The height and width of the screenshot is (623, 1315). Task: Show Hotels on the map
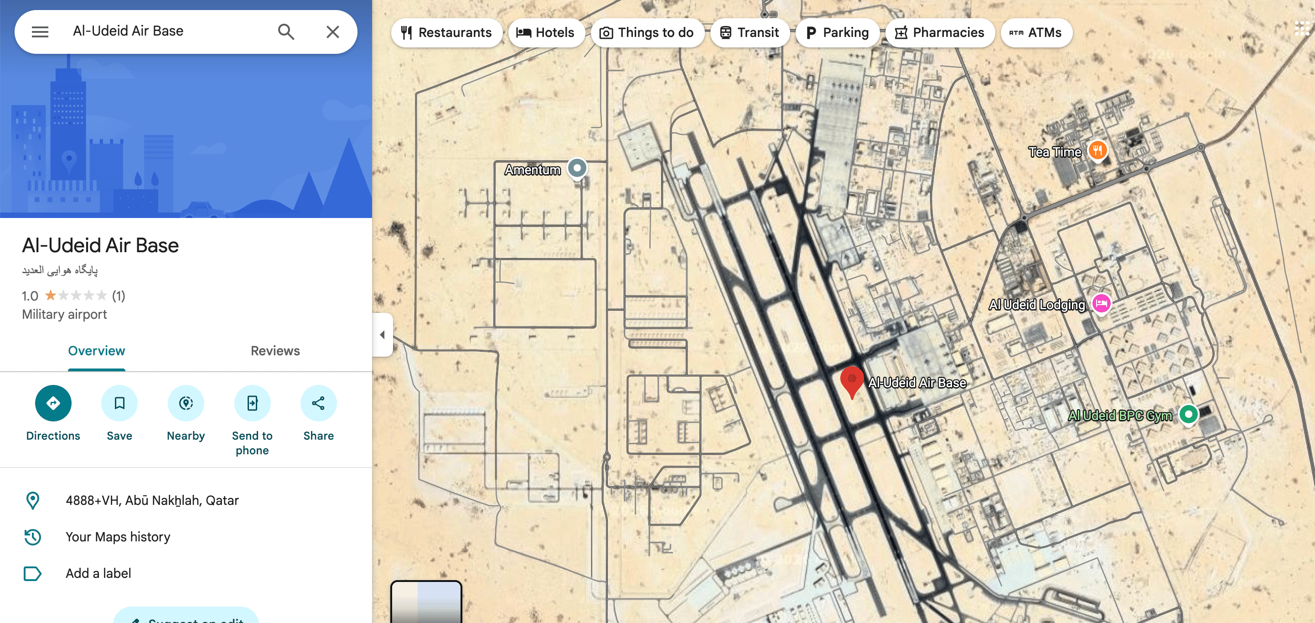pyautogui.click(x=546, y=33)
